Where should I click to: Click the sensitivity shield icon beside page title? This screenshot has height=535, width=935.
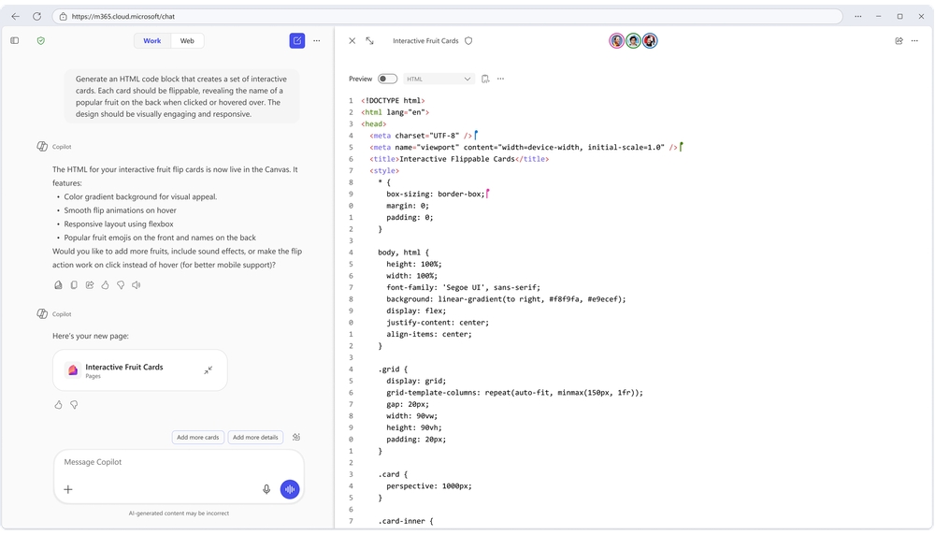[x=468, y=40]
